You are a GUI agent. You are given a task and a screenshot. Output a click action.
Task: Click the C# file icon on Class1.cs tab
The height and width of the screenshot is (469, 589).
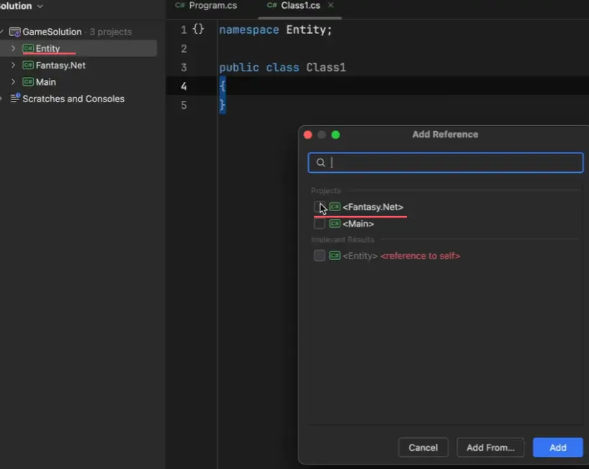(x=271, y=5)
